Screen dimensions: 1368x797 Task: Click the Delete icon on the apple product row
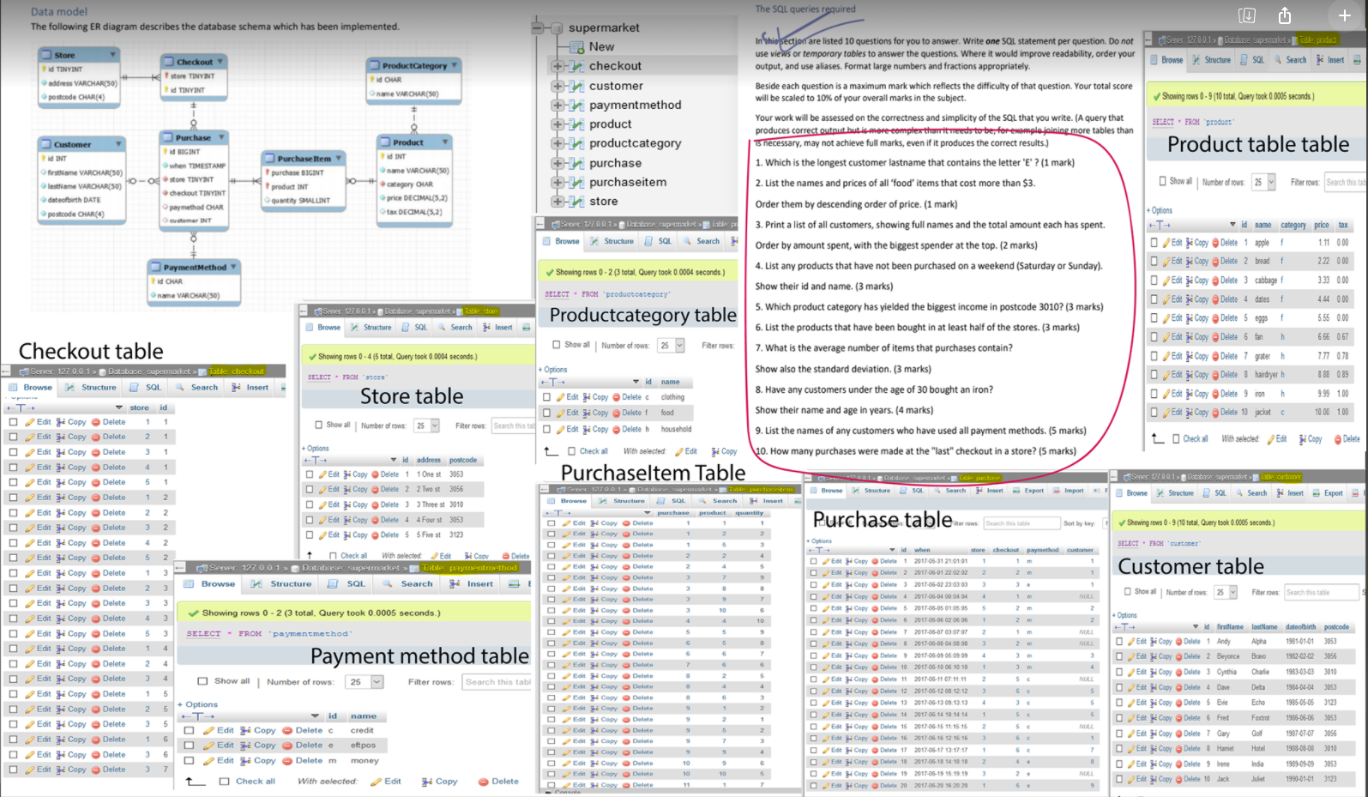[1215, 243]
